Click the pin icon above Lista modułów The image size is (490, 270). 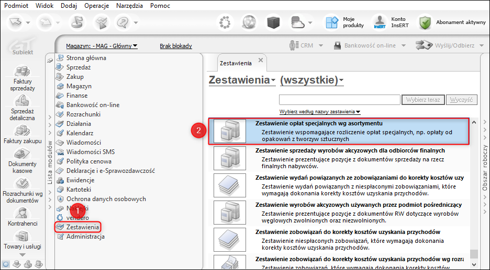(x=50, y=60)
